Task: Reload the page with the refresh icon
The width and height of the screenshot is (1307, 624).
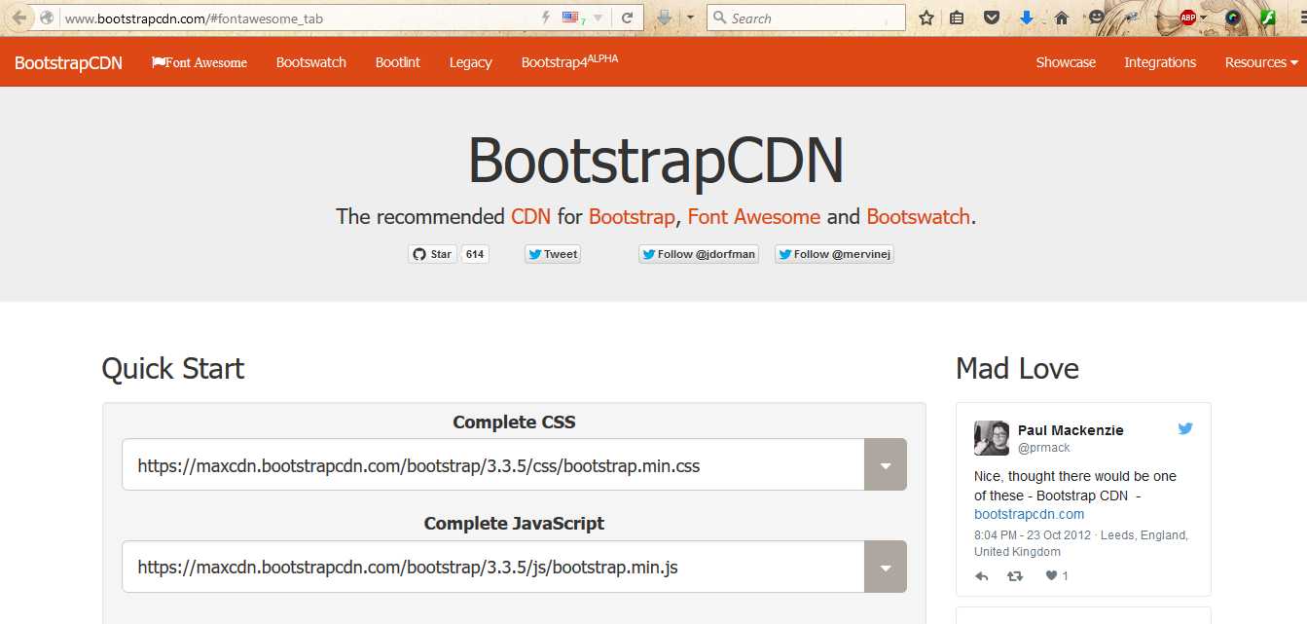Action: pos(628,18)
